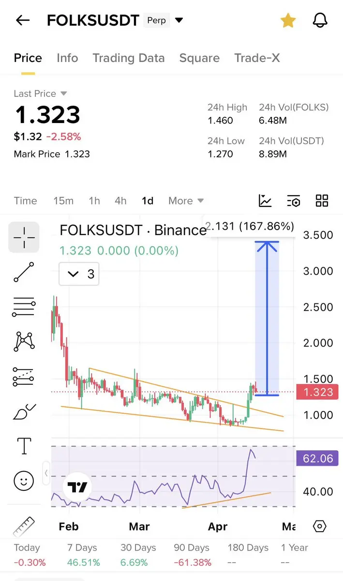Open the chart indicators icon
Image resolution: width=343 pixels, height=581 pixels.
click(x=265, y=201)
